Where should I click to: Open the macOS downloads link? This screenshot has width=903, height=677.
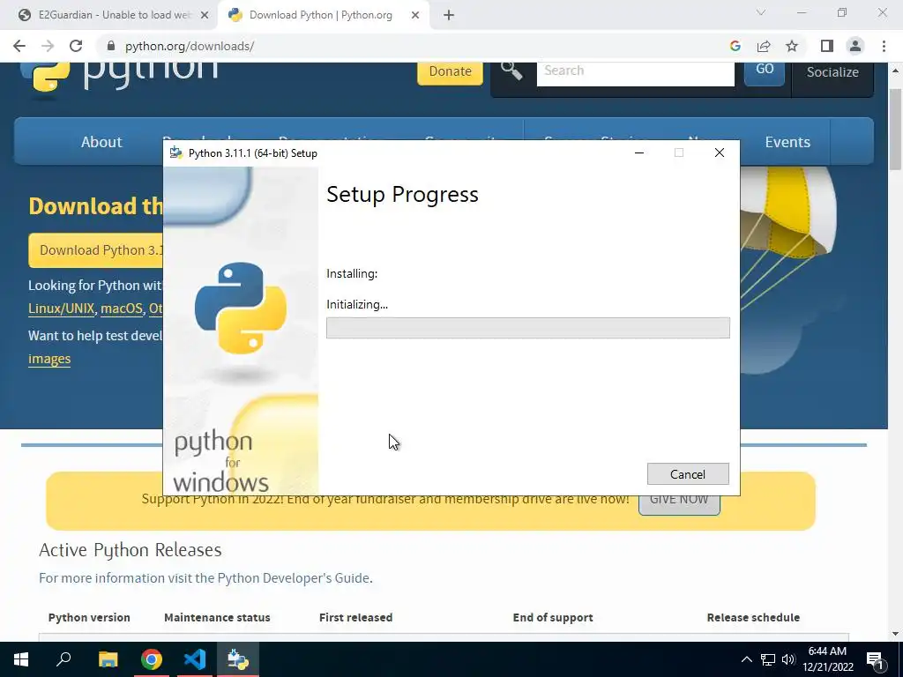point(122,309)
